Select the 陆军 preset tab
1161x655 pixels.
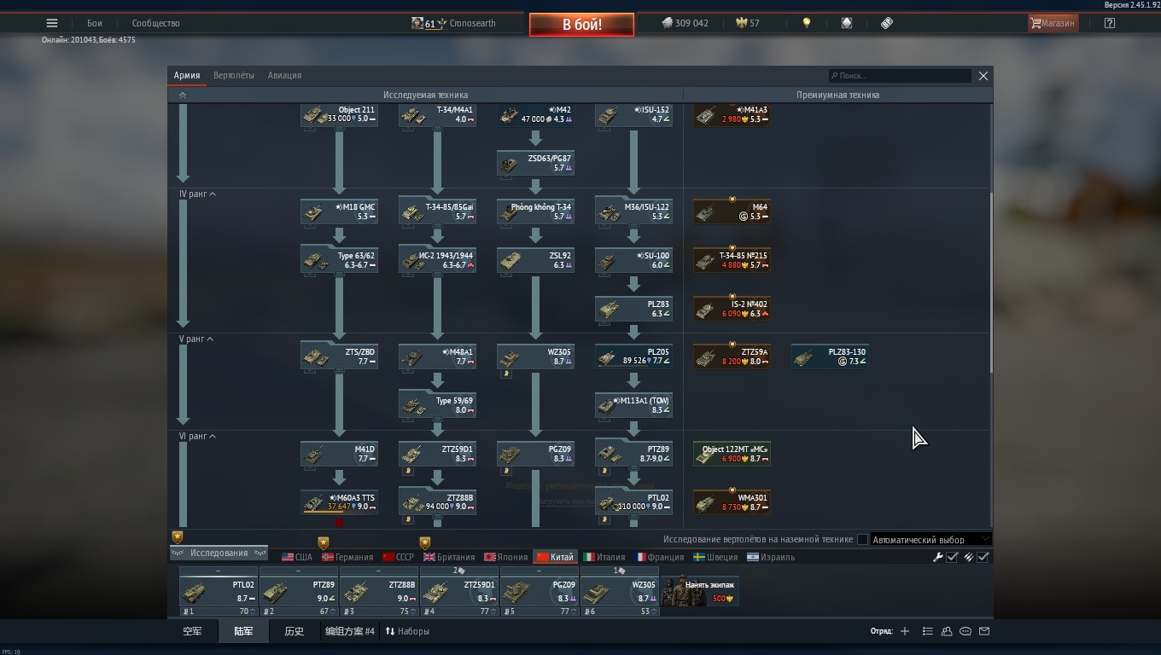coord(243,631)
